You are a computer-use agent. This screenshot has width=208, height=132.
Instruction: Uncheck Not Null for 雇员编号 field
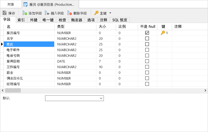tap(147, 33)
